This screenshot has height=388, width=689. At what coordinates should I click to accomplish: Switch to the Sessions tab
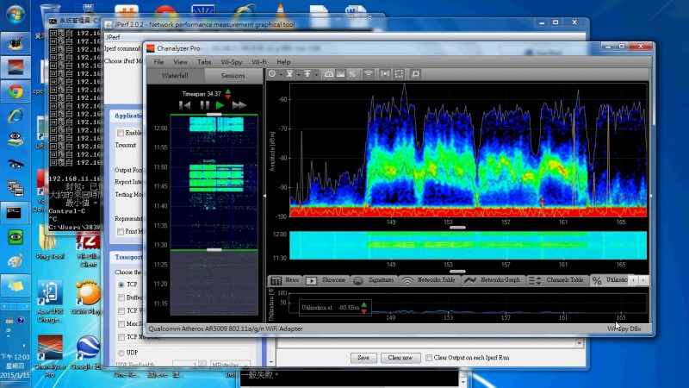point(227,76)
